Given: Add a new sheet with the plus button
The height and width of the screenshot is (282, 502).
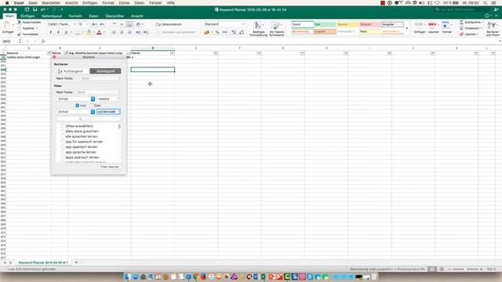Looking at the screenshot, I should click(76, 262).
